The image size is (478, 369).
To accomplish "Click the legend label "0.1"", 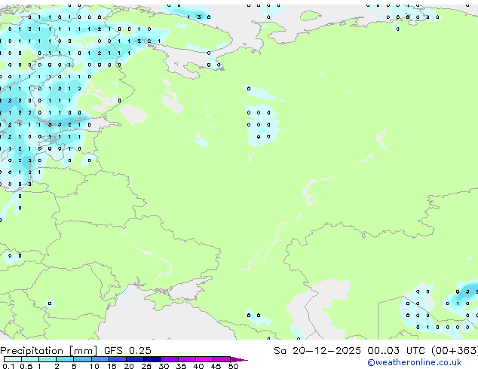I will (8, 366).
